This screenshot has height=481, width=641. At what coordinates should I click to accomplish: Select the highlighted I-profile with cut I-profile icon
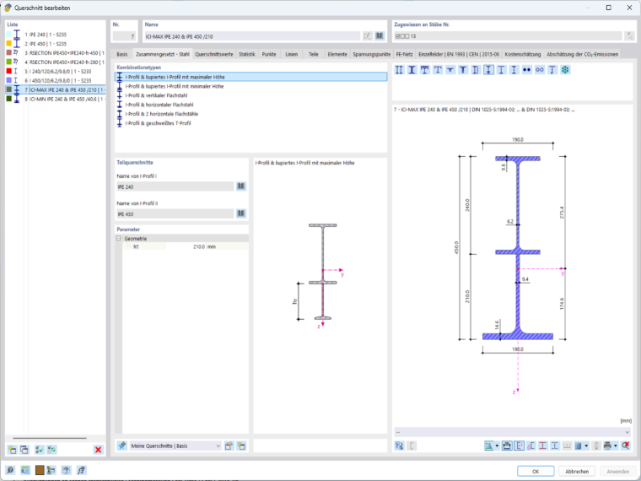[x=488, y=70]
